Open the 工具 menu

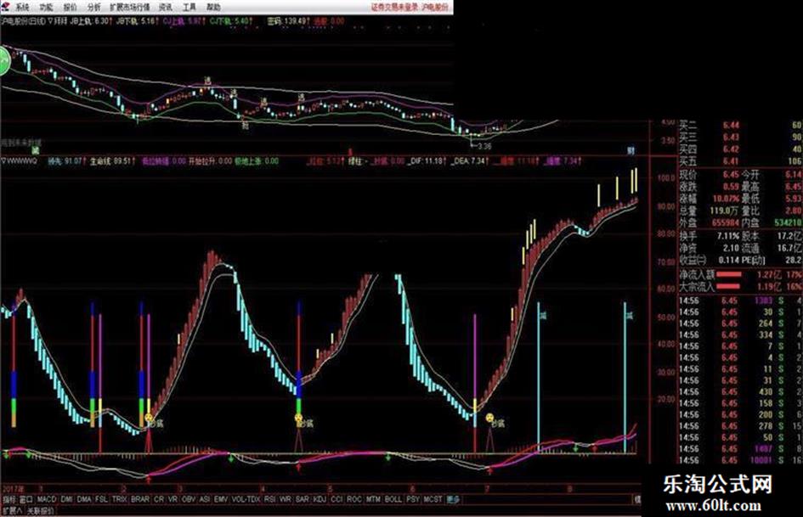[x=189, y=7]
